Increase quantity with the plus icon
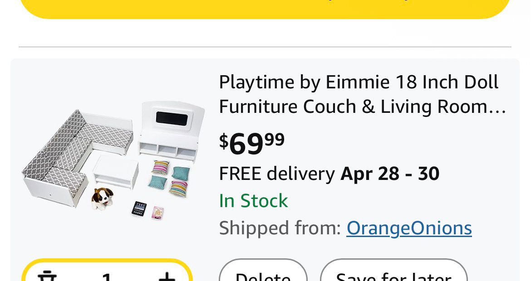 coord(167,276)
